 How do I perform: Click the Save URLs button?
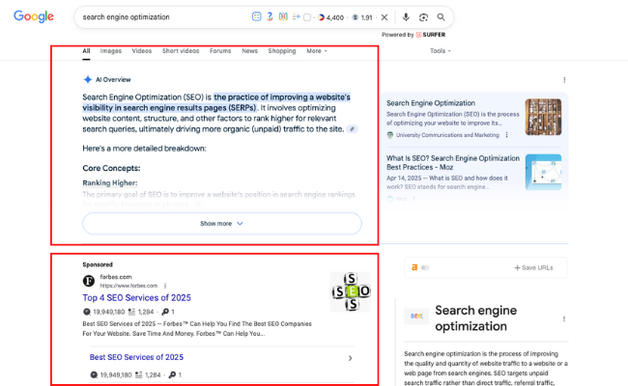tap(533, 267)
